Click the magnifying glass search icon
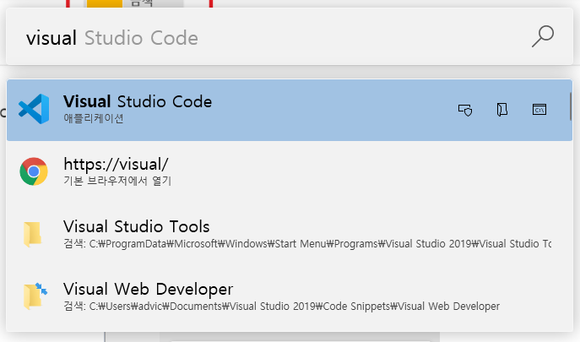Image resolution: width=580 pixels, height=342 pixels. click(543, 36)
